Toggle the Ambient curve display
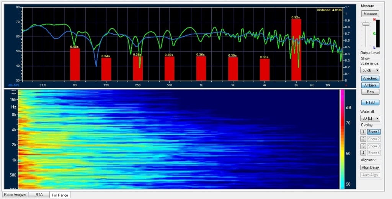The image size is (392, 199). (370, 85)
